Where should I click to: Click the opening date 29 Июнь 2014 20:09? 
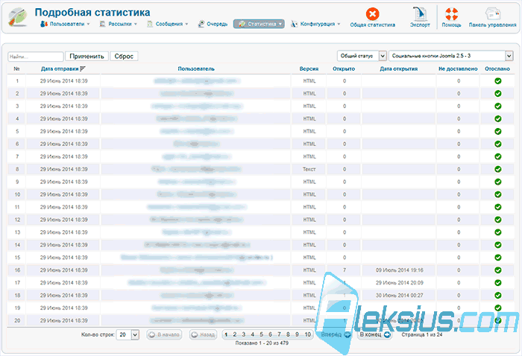tap(400, 283)
